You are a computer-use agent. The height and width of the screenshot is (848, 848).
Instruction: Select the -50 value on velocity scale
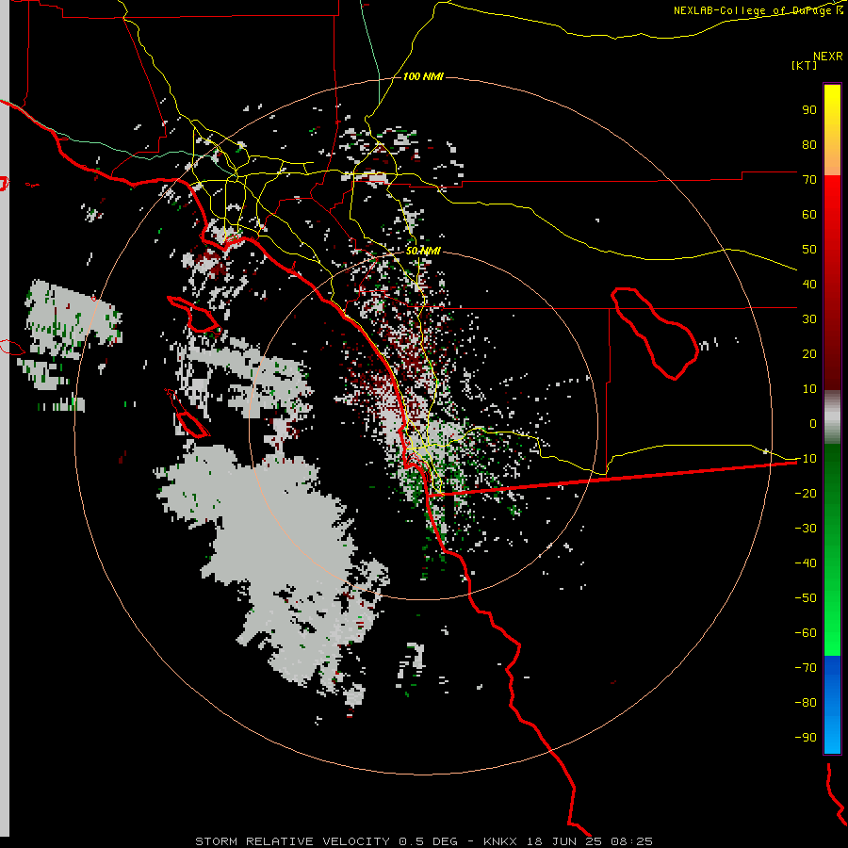806,597
